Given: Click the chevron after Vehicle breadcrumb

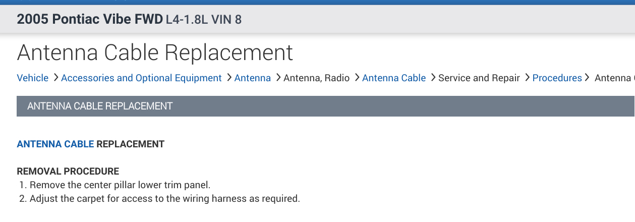Looking at the screenshot, I should [x=55, y=78].
